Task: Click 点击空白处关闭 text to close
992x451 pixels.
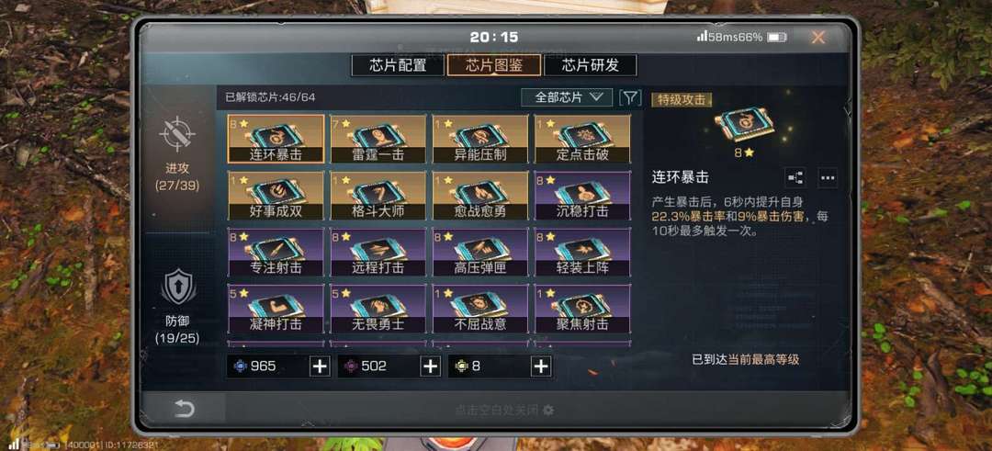Action: click(x=497, y=410)
